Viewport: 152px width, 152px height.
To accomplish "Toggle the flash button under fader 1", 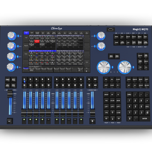I will [24, 121].
